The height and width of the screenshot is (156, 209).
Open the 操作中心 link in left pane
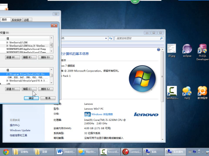tap(15, 125)
